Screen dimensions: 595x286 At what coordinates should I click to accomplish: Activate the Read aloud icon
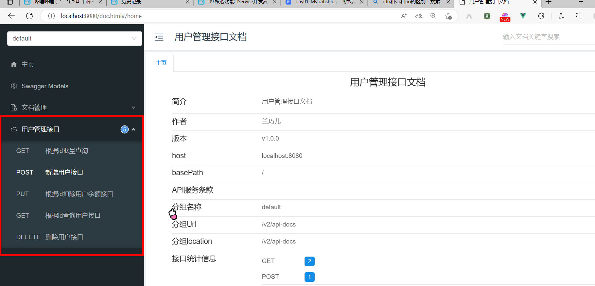(404, 16)
